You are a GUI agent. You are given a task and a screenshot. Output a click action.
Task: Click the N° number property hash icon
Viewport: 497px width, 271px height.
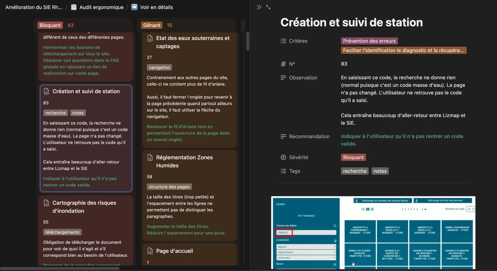tap(283, 64)
